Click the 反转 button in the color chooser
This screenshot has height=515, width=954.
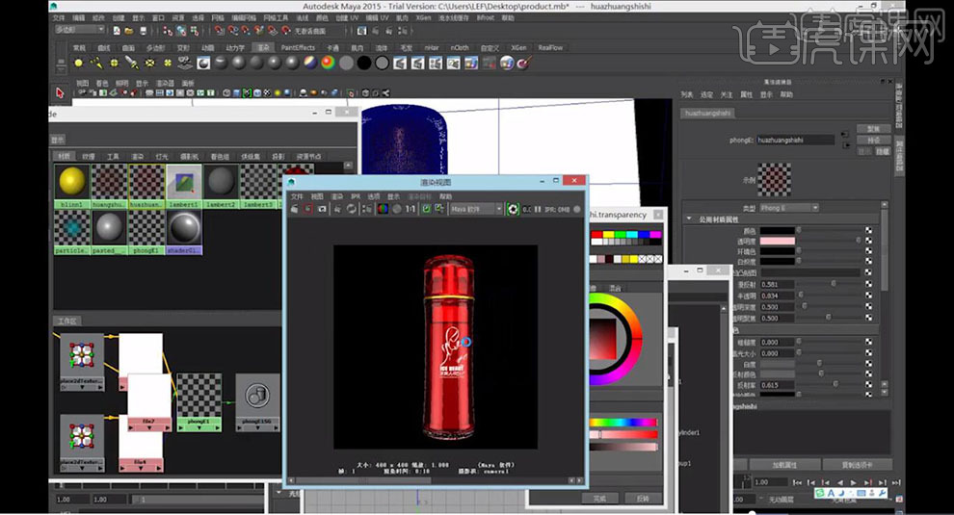643,498
